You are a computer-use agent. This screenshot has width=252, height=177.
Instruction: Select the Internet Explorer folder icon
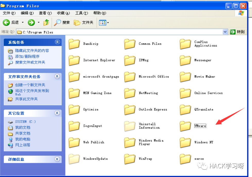74,60
